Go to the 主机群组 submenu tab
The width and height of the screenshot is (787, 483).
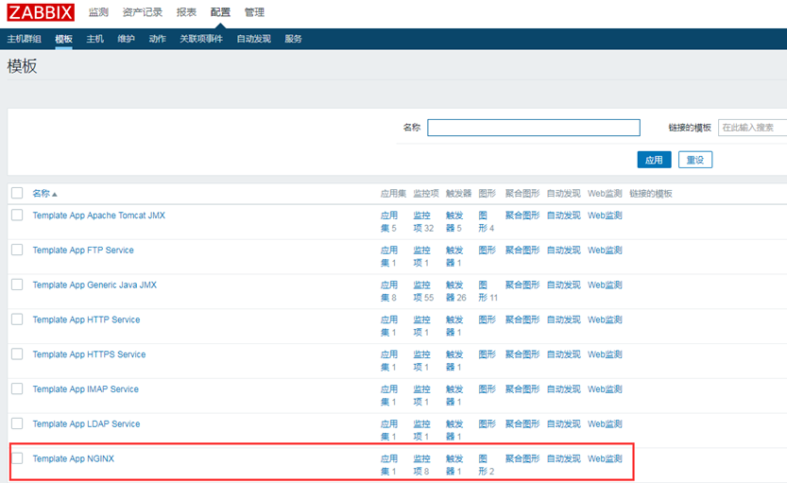point(25,39)
